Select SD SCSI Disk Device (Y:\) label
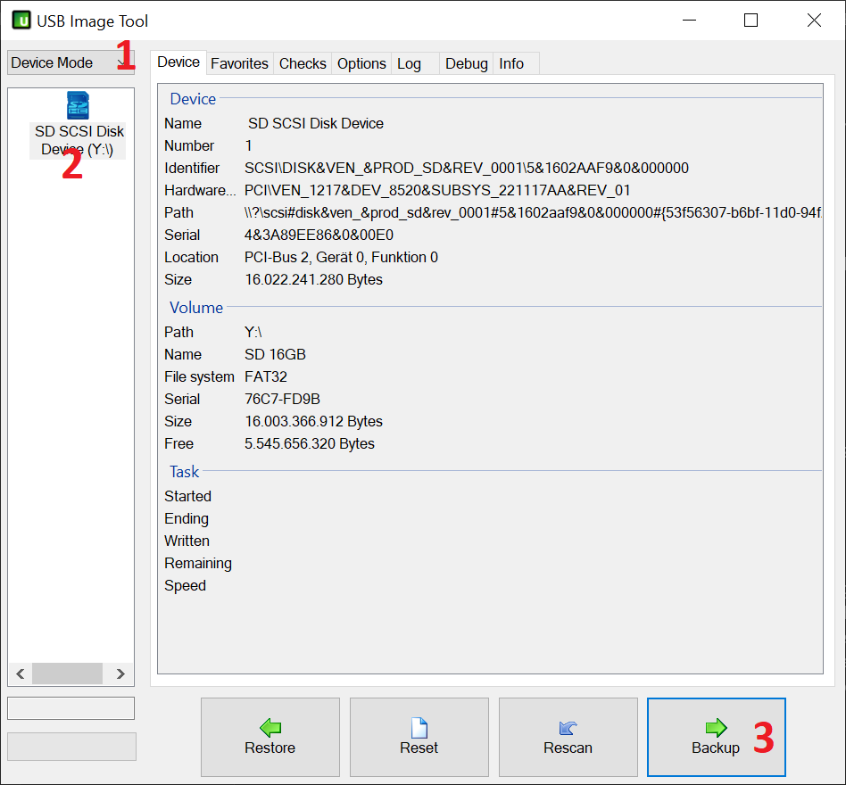Screen dimensions: 846x785 pos(79,140)
